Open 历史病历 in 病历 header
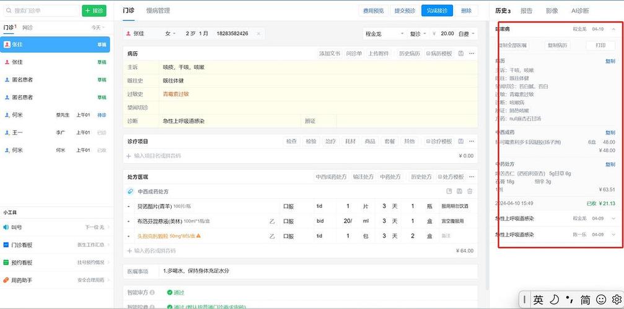 click(x=410, y=53)
